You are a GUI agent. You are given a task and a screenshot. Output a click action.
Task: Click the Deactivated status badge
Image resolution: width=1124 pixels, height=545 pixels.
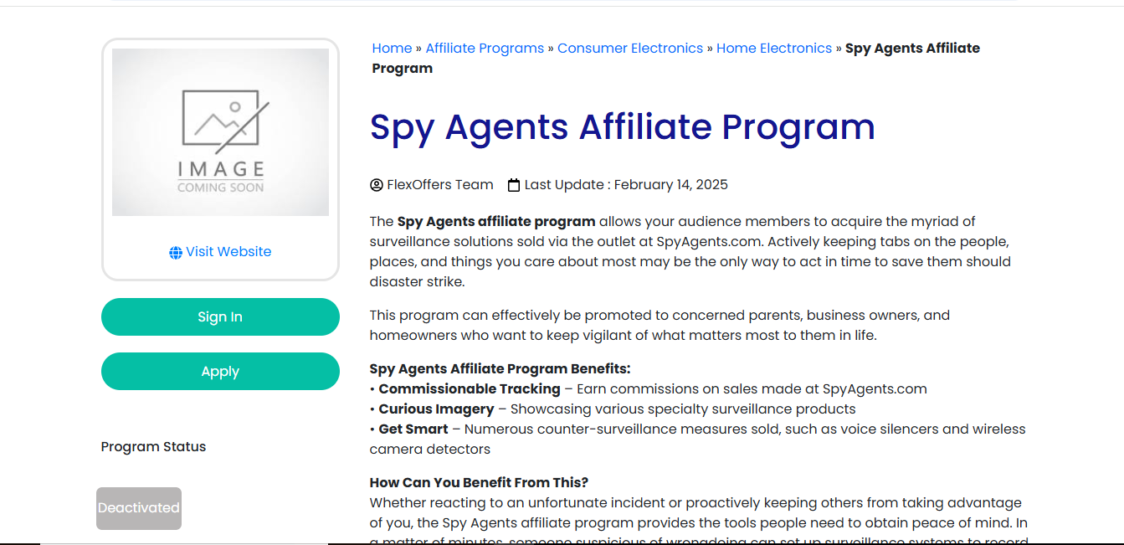pyautogui.click(x=139, y=508)
